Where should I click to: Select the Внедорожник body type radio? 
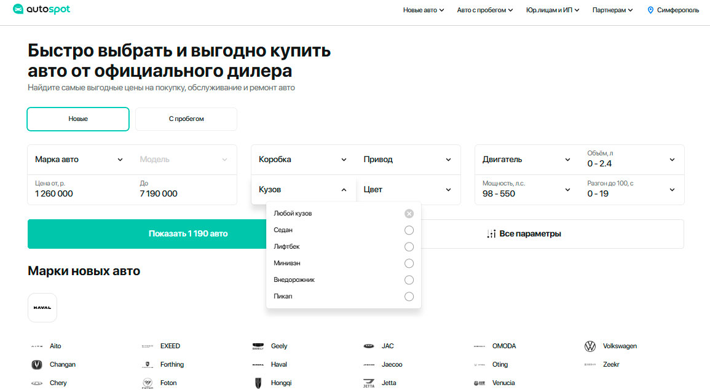[x=409, y=280]
